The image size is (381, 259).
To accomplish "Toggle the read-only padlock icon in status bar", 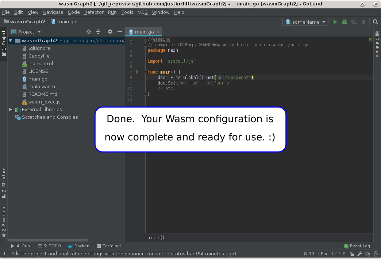I will click(x=352, y=254).
